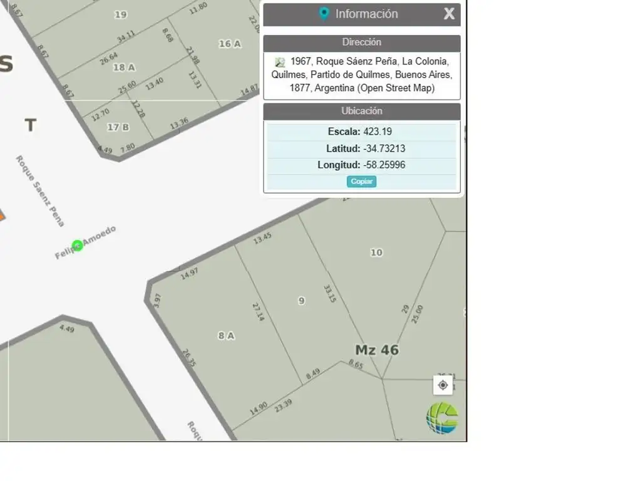Click the Open Street Map address text
This screenshot has width=641, height=481.
click(x=361, y=75)
